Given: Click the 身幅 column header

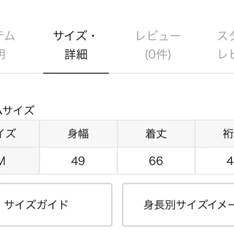Looking at the screenshot, I should point(78,134).
